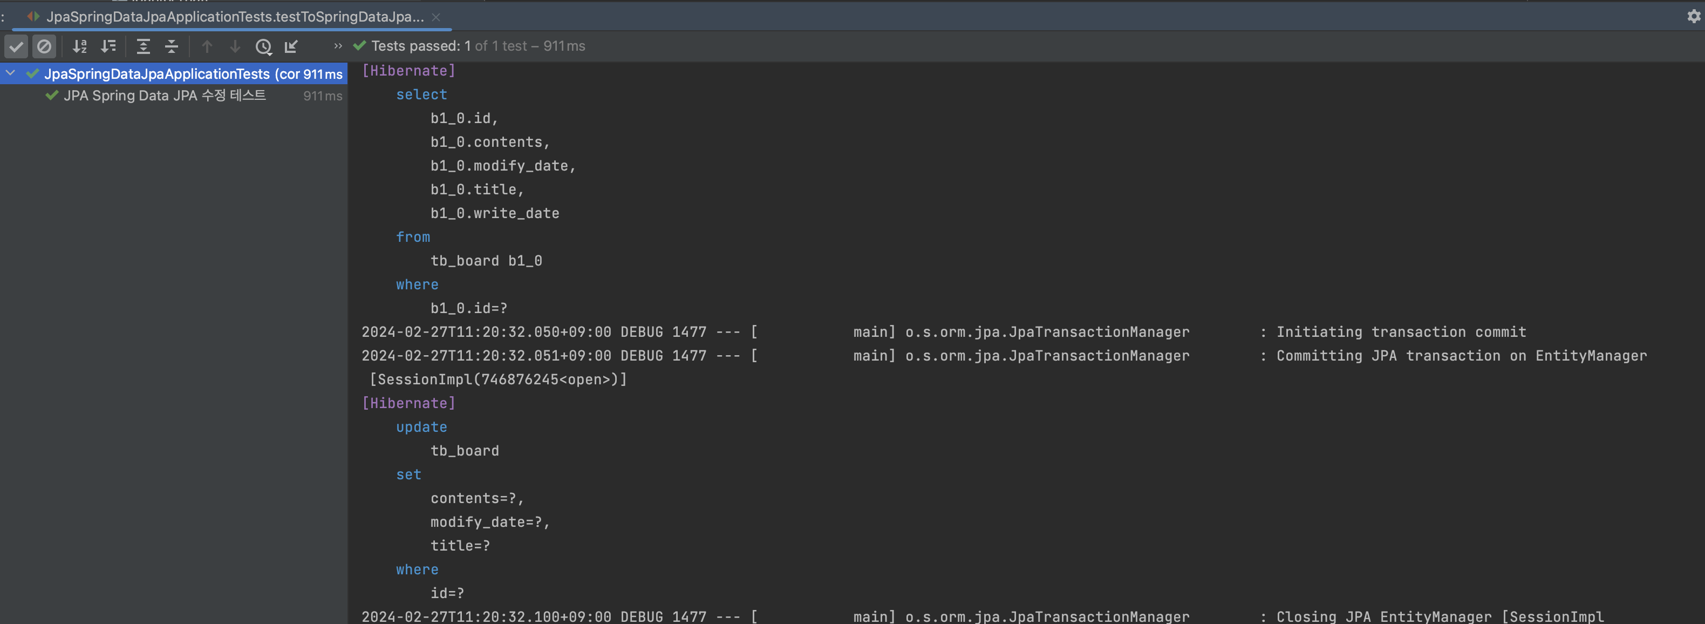Viewport: 1705px width, 624px height.
Task: Click the 'Tests passed: 1 of 1 test' status
Action: pyautogui.click(x=478, y=46)
